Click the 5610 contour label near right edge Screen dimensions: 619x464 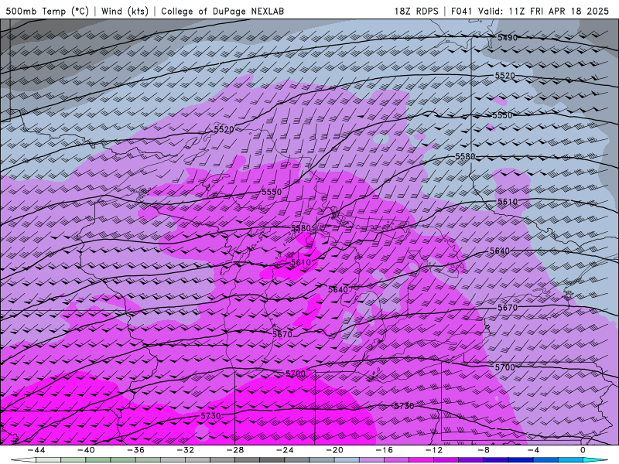(508, 202)
